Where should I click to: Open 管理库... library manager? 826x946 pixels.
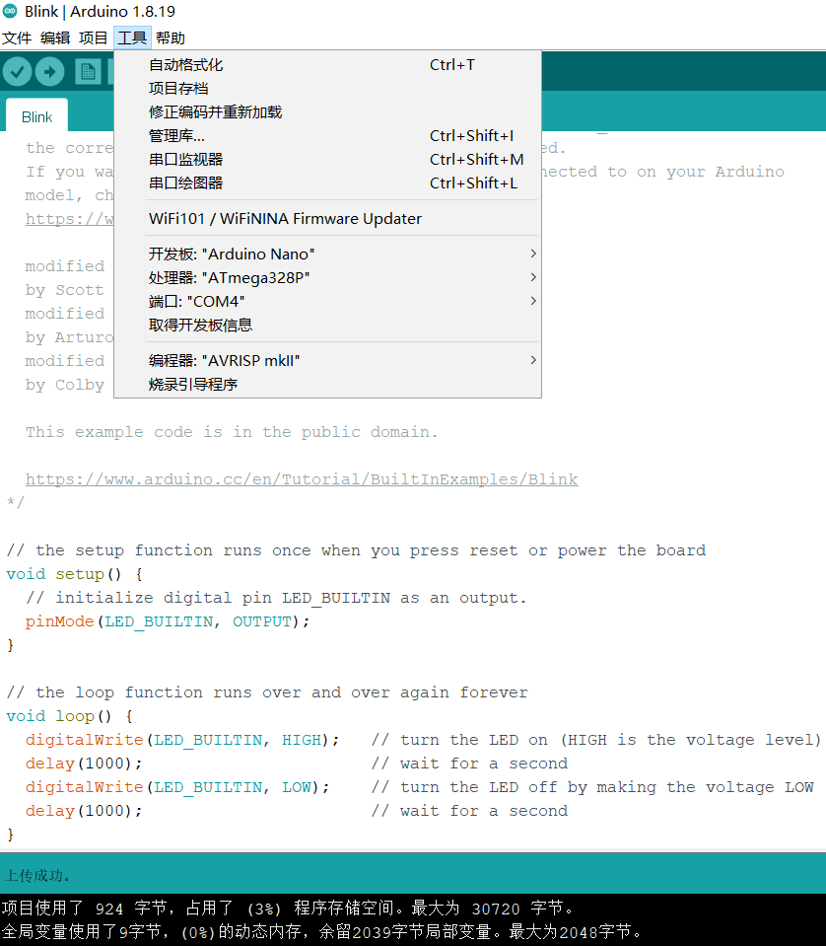(x=328, y=136)
